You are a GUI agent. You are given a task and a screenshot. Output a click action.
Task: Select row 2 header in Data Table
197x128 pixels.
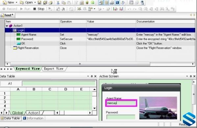point(5,98)
